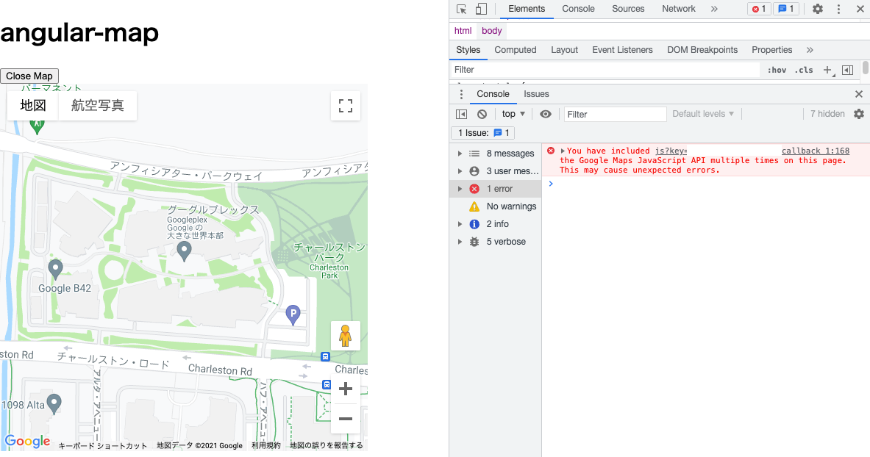The height and width of the screenshot is (457, 870).
Task: Close the console drawer
Action: point(859,94)
